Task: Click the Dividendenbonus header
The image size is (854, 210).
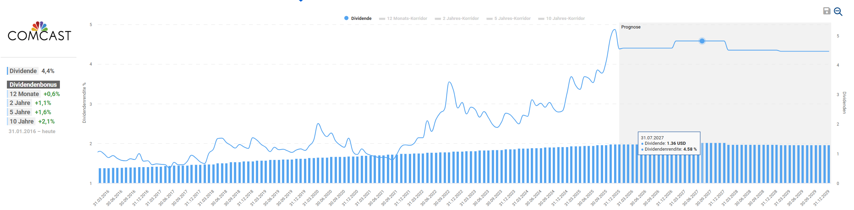Action: pos(33,84)
